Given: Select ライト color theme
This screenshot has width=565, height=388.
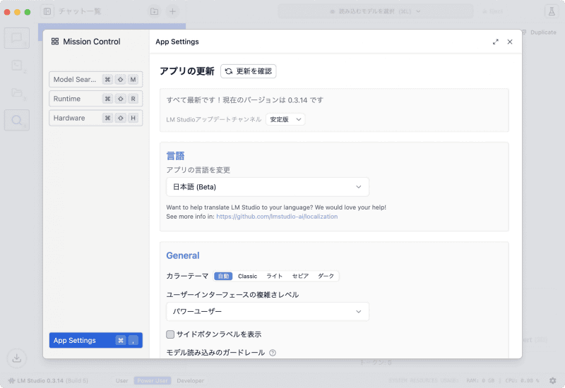Looking at the screenshot, I should [274, 276].
